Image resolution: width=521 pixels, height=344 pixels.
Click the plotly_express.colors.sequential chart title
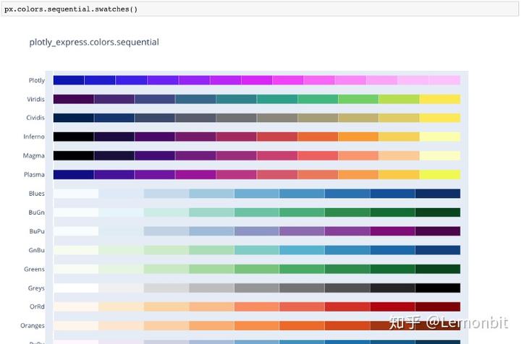pyautogui.click(x=94, y=42)
